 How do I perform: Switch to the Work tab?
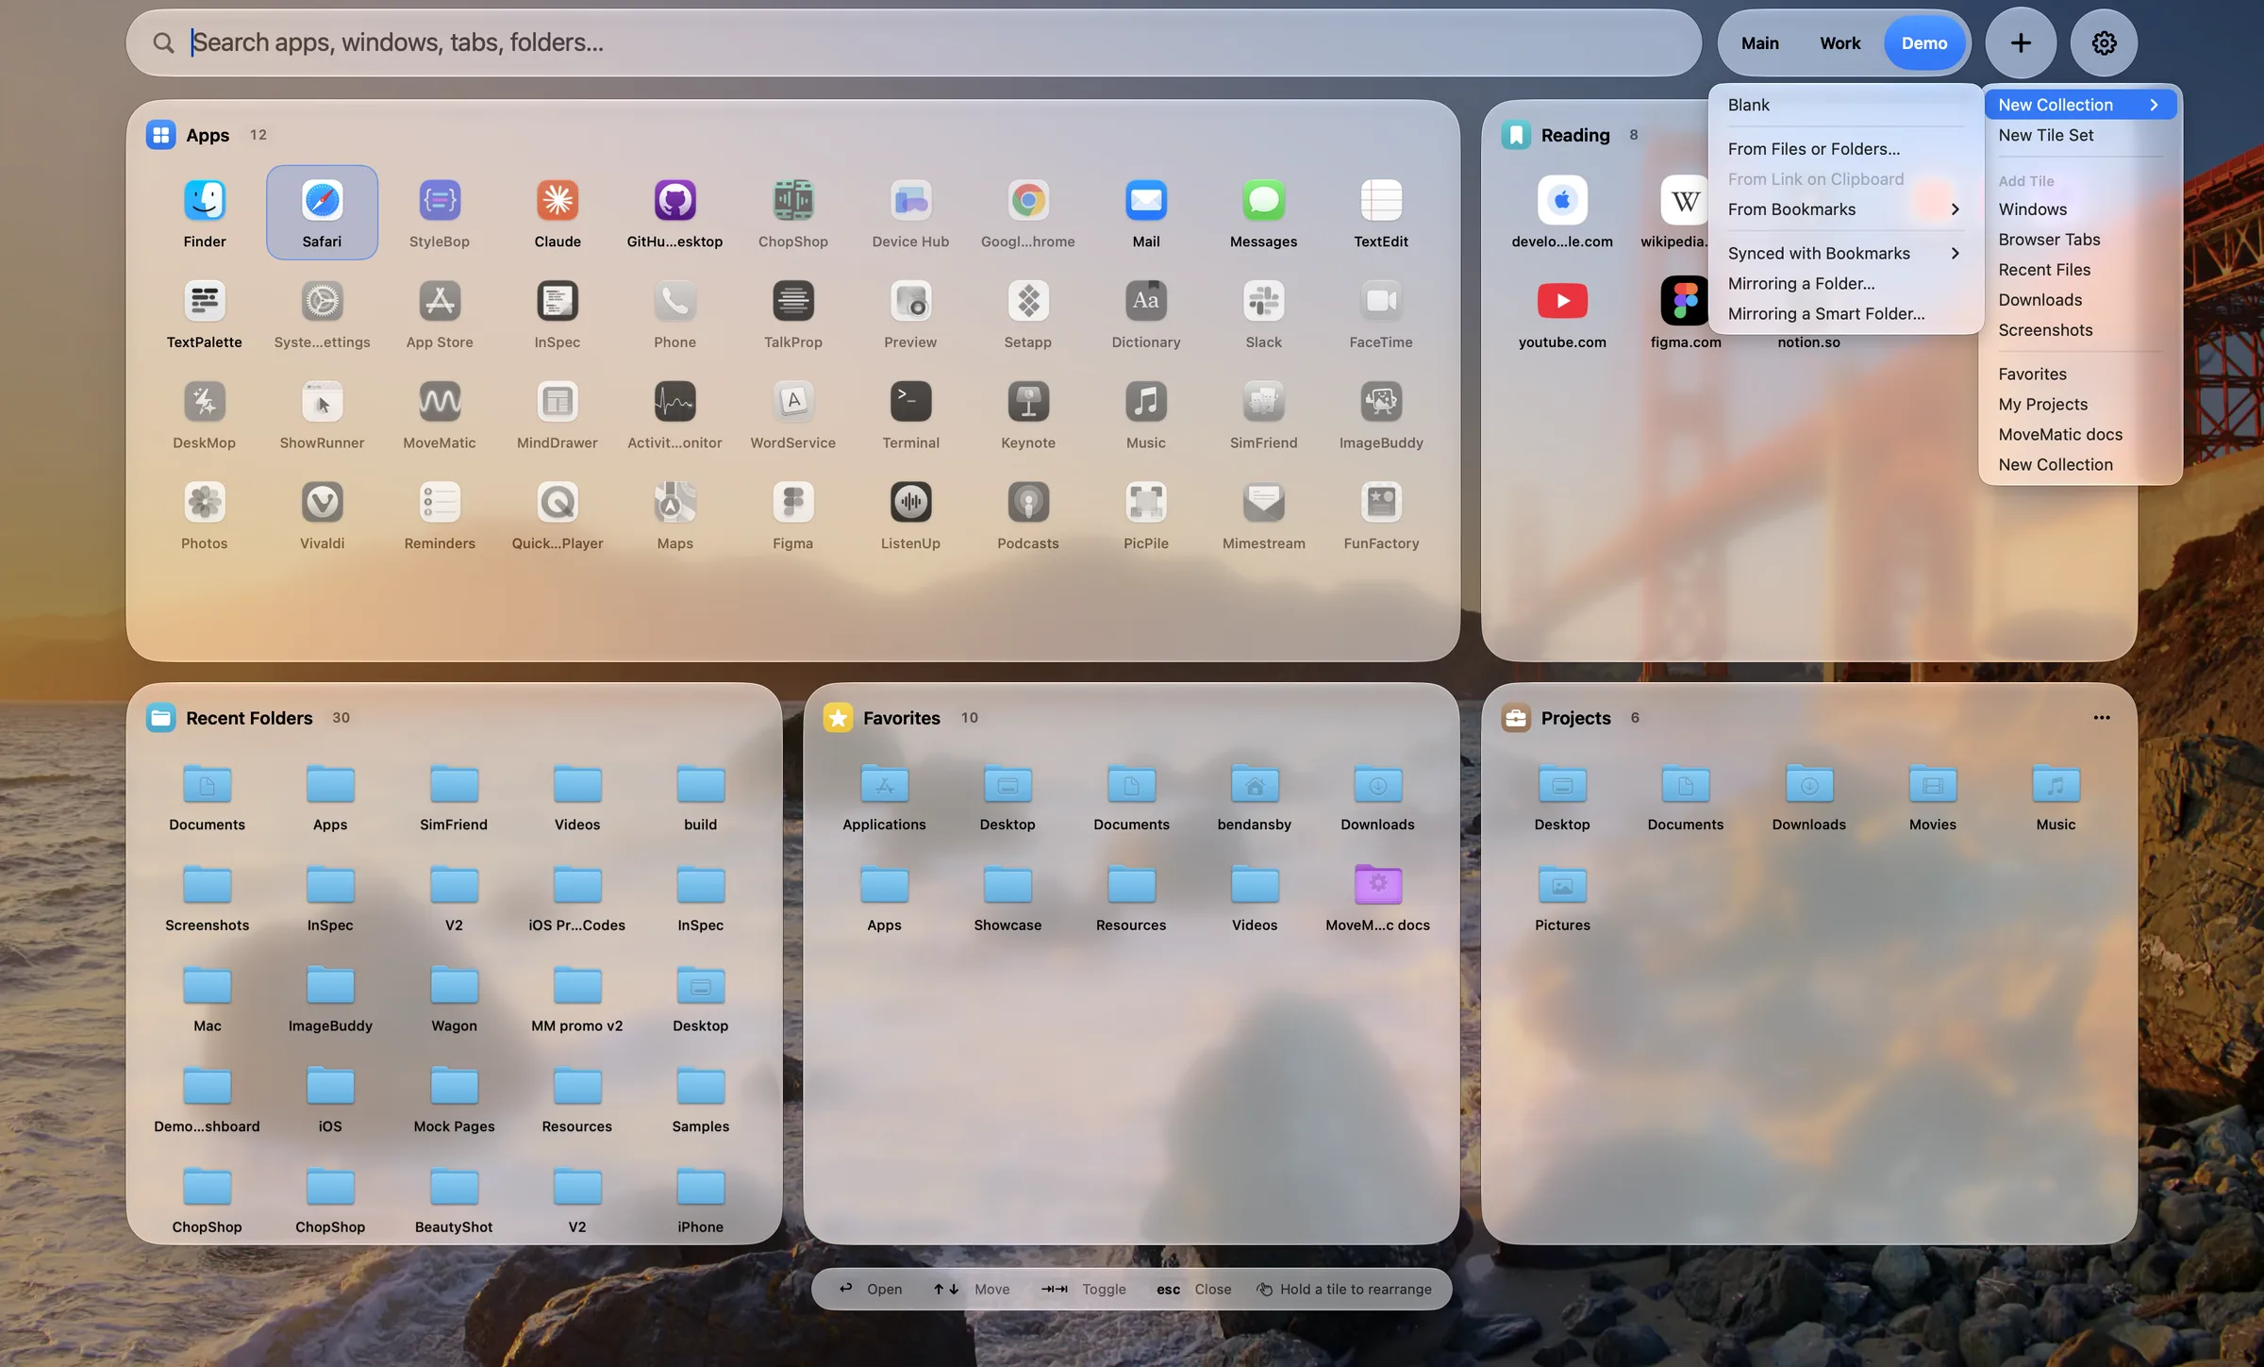(x=1839, y=42)
